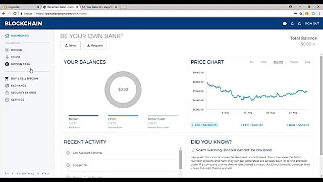Select the Ether diamond icon in sidebar
The width and height of the screenshot is (323, 182).
click(x=7, y=57)
